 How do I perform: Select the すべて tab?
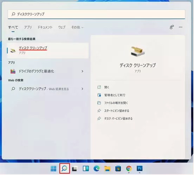pos(13,27)
